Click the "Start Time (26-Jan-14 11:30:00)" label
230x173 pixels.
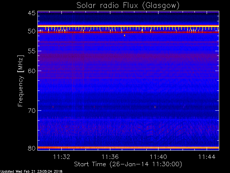pos(128,164)
